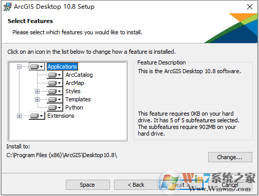Select the Python feature label
The height and width of the screenshot is (196, 259).
tap(74, 107)
